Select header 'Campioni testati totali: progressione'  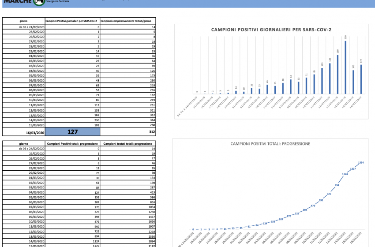127,144
